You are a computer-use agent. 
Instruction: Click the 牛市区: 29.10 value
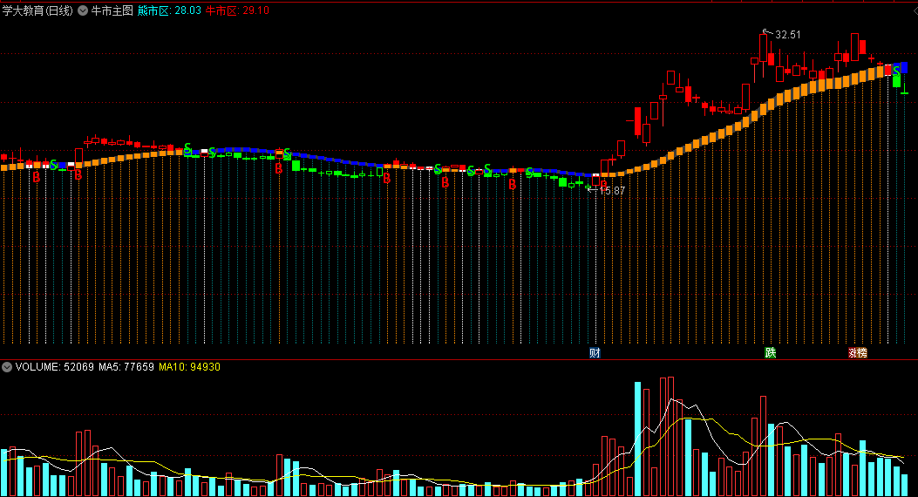(237, 10)
